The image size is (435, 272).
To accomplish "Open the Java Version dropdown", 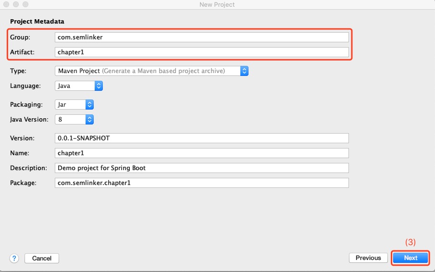I will pos(75,119).
